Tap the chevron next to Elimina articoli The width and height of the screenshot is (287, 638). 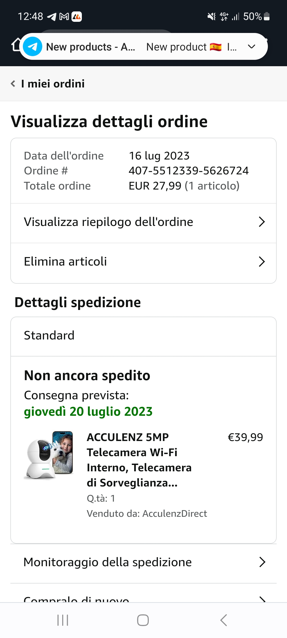[x=262, y=262]
